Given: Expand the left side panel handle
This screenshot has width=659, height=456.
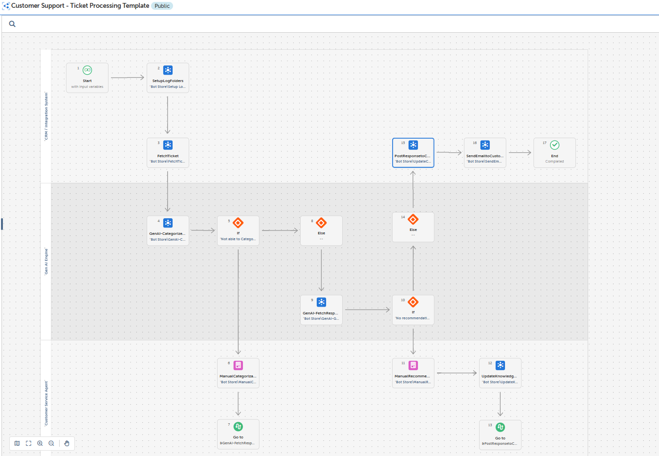Looking at the screenshot, I should click(2, 224).
